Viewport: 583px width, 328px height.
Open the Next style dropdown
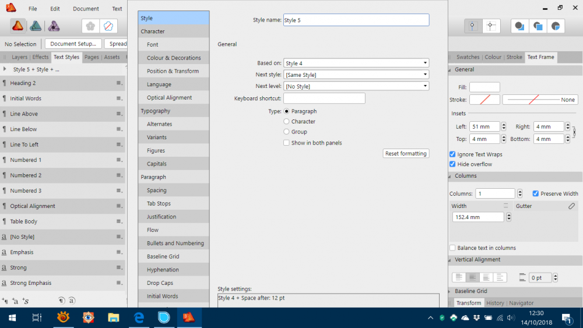coord(356,75)
